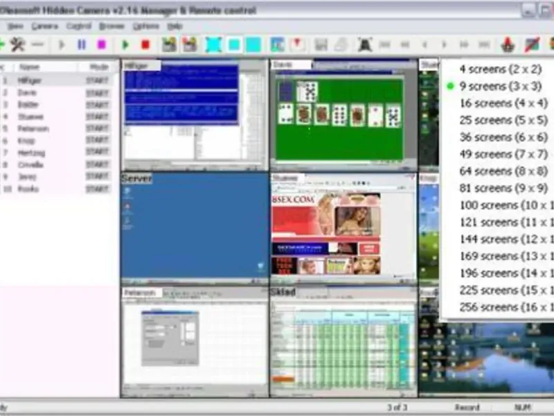Image resolution: width=554 pixels, height=416 pixels.
Task: Click the first save-picture floppy icon
Action: point(169,44)
